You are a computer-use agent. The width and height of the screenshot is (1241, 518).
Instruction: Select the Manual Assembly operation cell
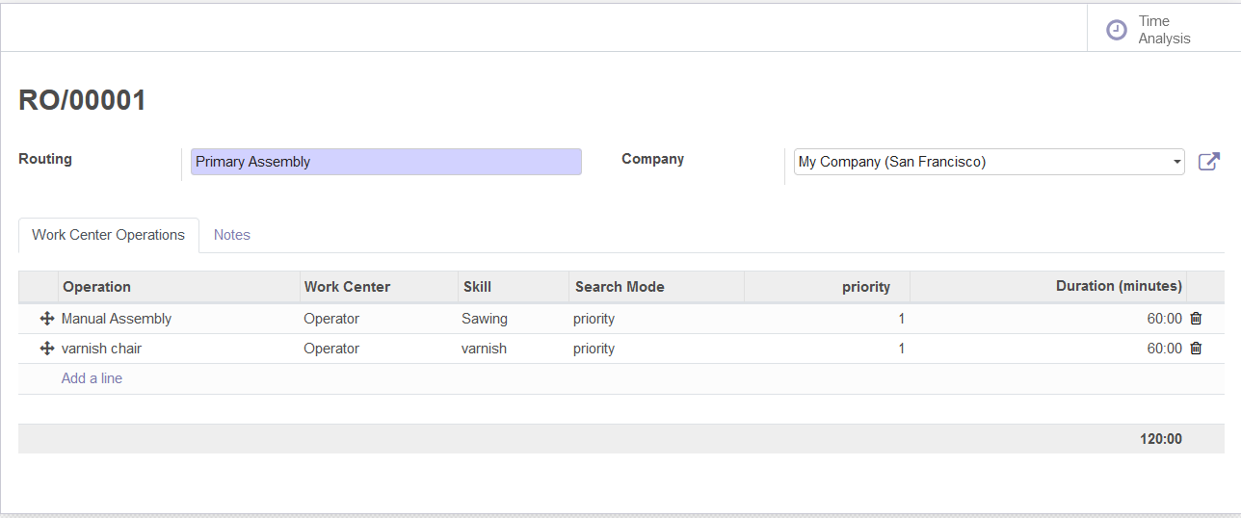[x=179, y=319]
